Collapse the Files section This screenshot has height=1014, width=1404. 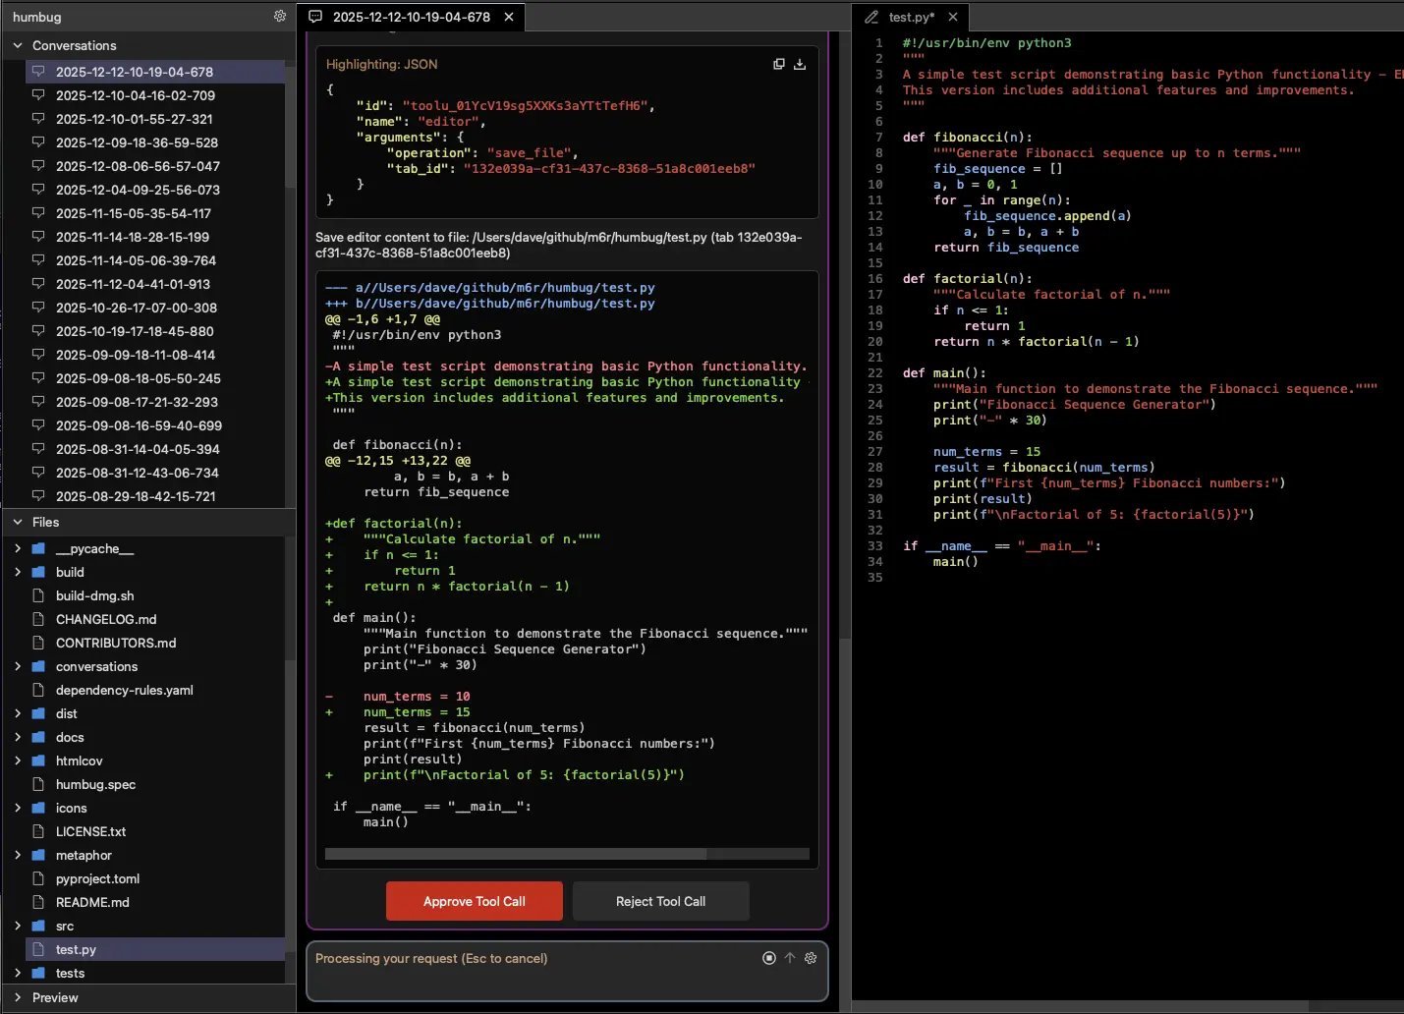[x=18, y=522]
